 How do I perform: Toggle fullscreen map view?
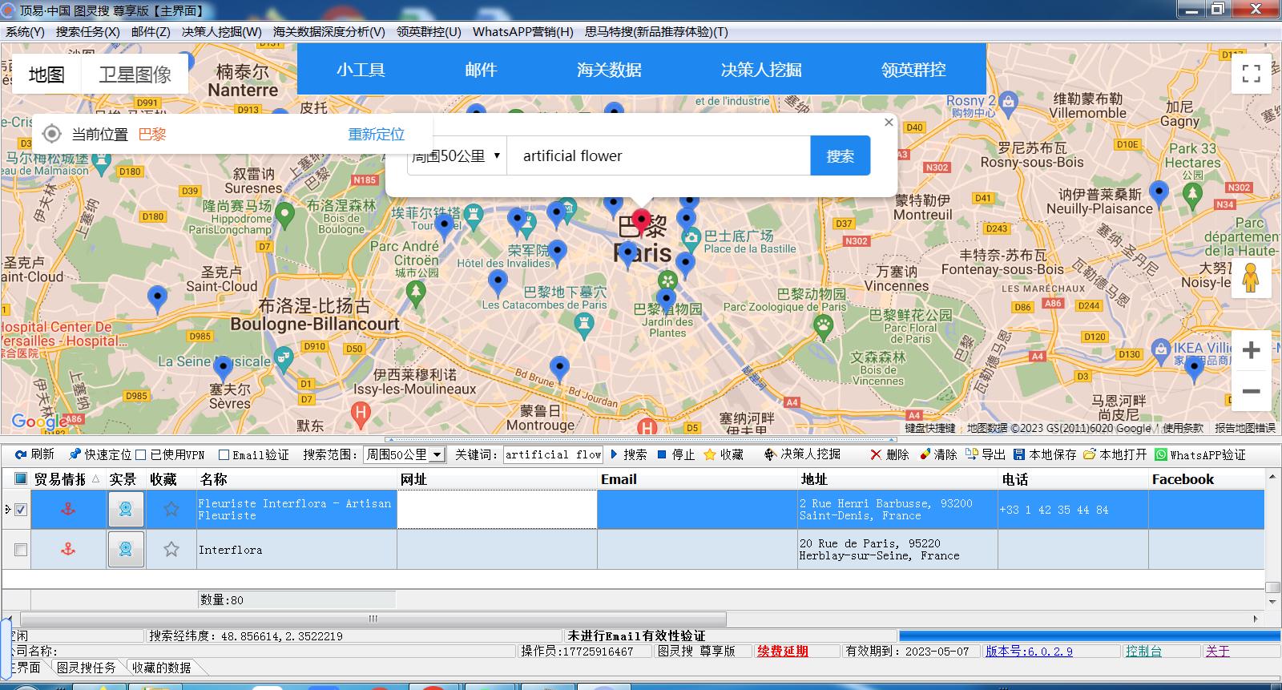click(x=1251, y=74)
